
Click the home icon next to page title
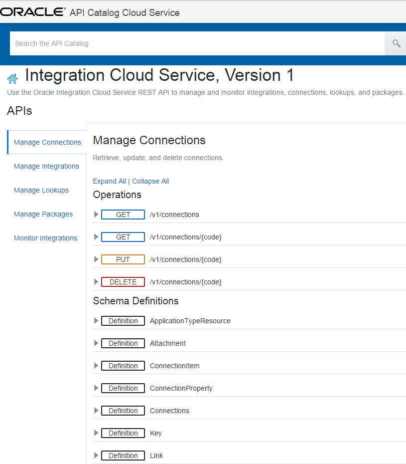coord(12,78)
